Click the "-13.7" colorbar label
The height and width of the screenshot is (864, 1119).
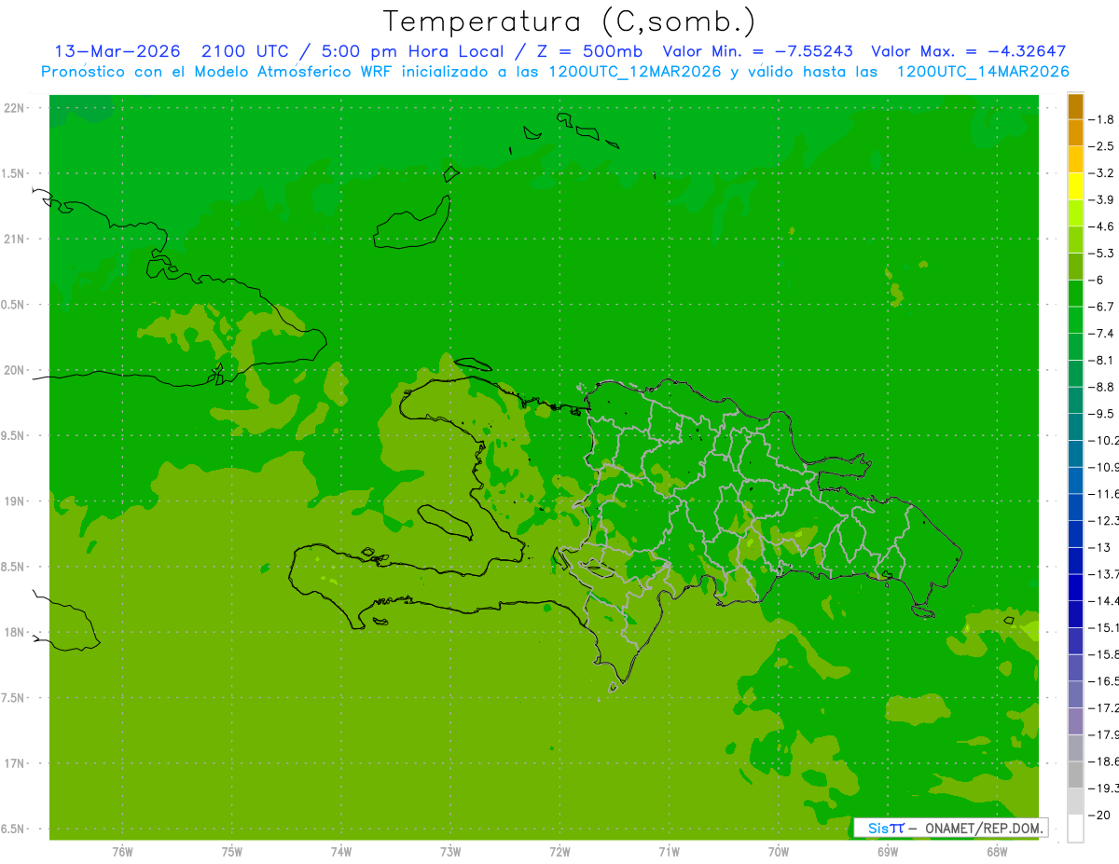[x=1104, y=573]
